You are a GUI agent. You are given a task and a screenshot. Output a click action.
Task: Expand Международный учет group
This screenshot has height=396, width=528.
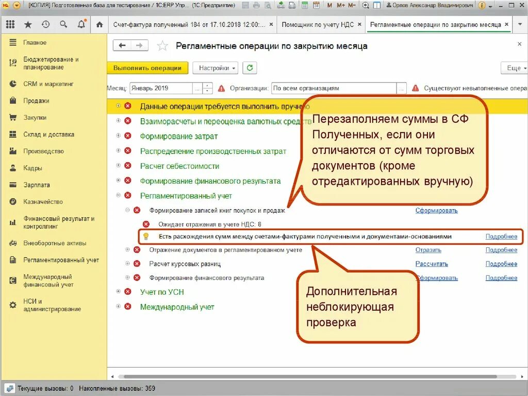pyautogui.click(x=118, y=306)
